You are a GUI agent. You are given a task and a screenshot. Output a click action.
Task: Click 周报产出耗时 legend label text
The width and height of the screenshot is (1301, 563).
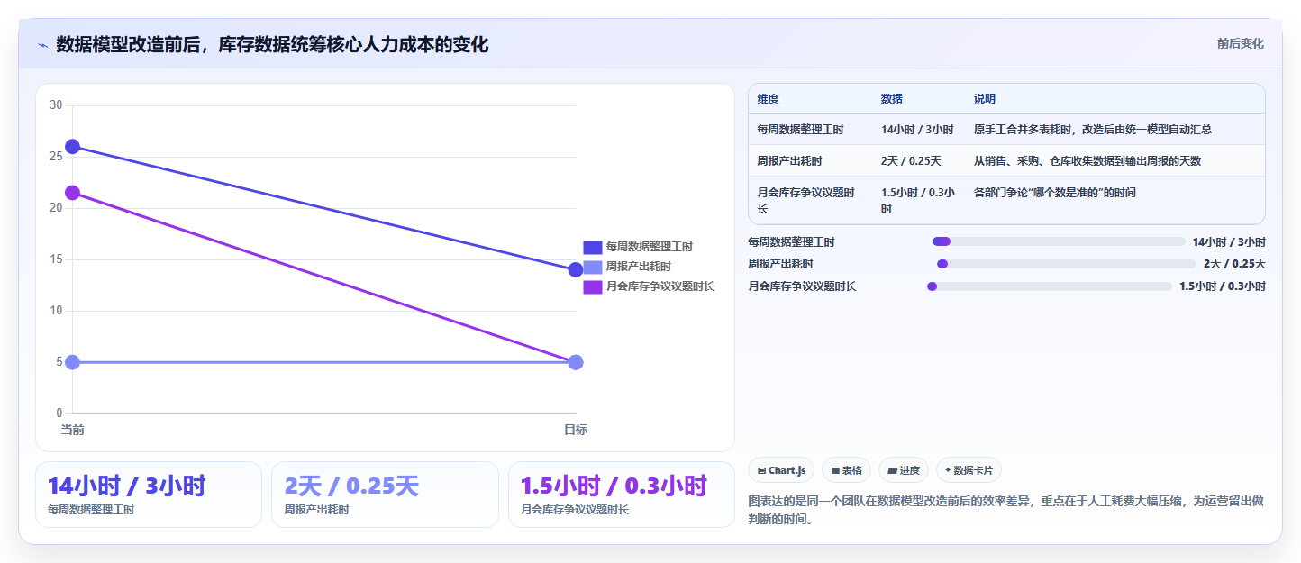[x=638, y=267]
